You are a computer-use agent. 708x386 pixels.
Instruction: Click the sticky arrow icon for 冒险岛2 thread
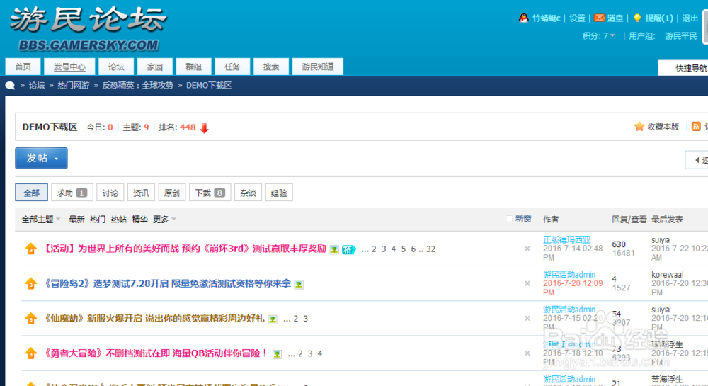pos(30,283)
